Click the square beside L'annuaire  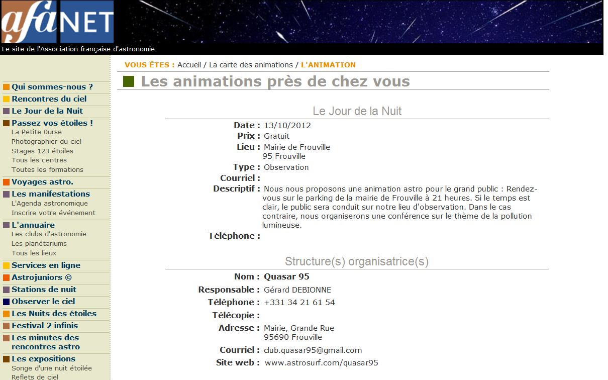tap(7, 225)
